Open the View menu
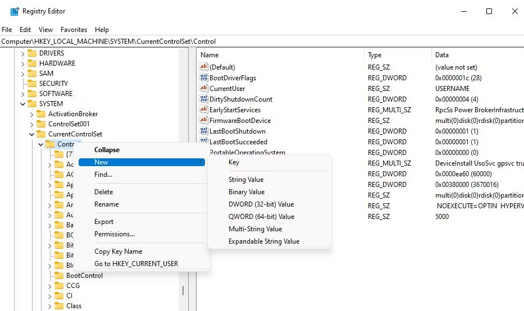This screenshot has height=311, width=524. click(45, 29)
